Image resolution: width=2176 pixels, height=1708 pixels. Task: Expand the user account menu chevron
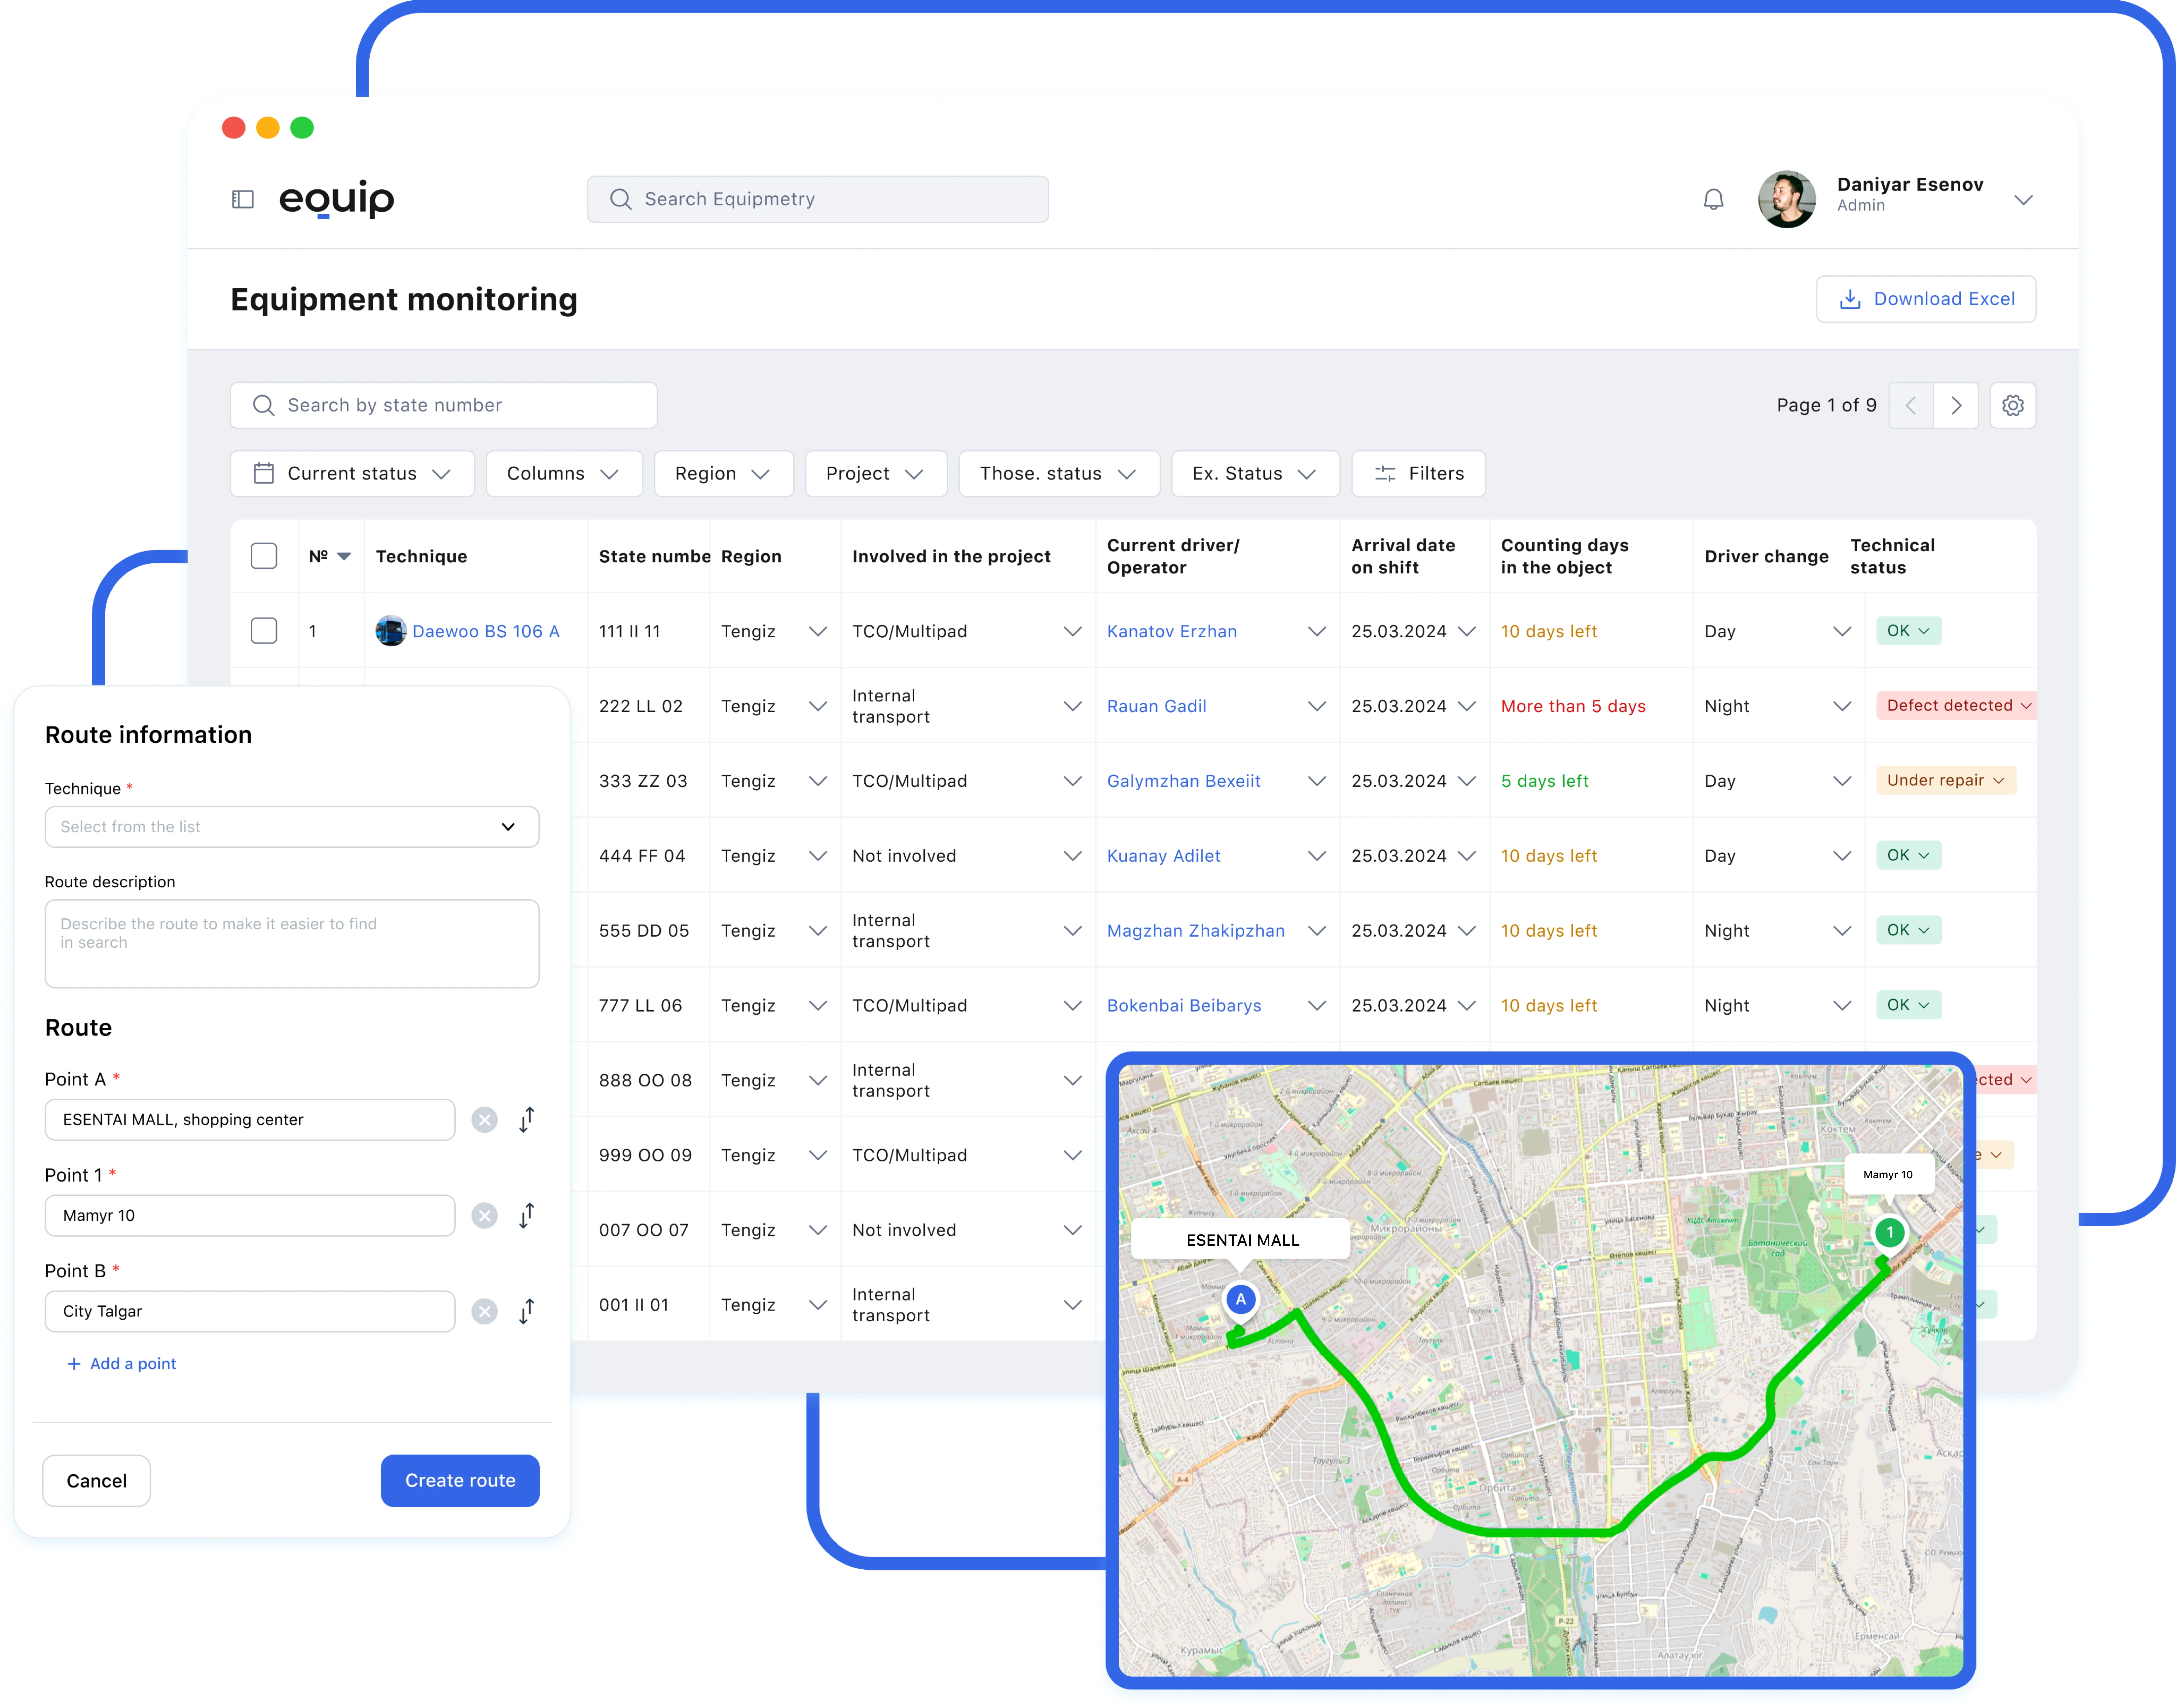click(x=2023, y=200)
